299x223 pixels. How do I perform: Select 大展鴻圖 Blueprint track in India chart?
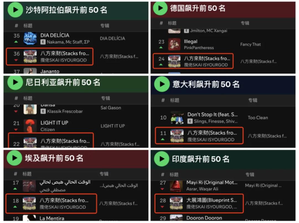[199, 203]
